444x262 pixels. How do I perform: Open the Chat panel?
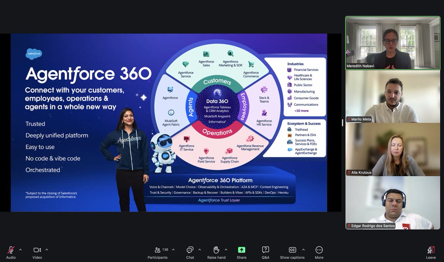click(190, 252)
